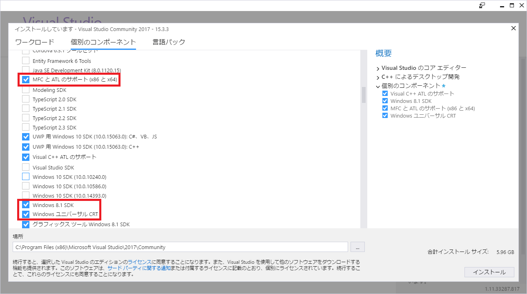The height and width of the screenshot is (294, 527).
Task: Select TypeScript 2.3 SDK checkbox
Action: (26, 127)
